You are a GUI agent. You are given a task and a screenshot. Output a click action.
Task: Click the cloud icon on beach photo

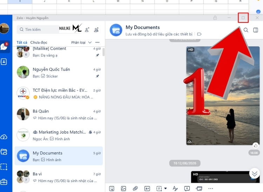[189, 142]
